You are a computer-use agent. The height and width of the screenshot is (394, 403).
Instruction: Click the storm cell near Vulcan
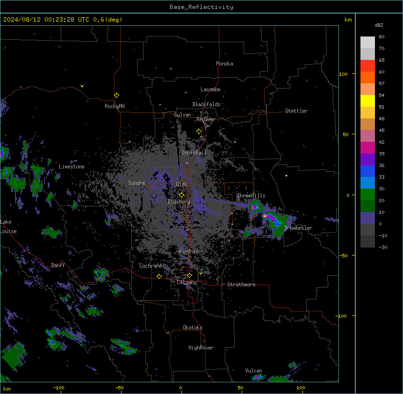pos(259,377)
